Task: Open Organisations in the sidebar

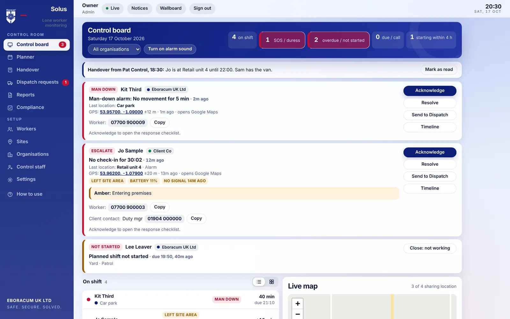Action: [37, 154]
